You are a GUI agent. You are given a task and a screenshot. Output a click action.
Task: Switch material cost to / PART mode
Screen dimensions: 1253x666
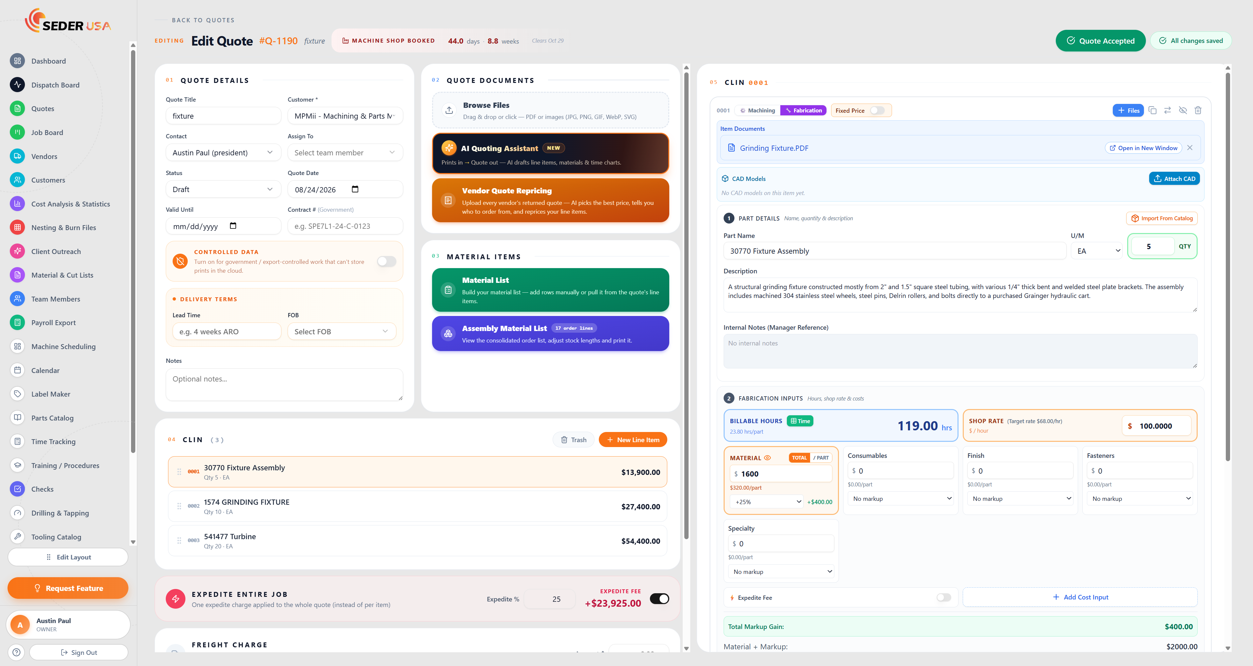[x=821, y=458]
